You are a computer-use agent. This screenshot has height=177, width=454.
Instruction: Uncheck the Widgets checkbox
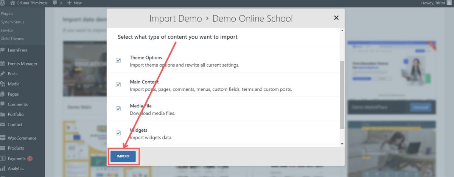[118, 133]
